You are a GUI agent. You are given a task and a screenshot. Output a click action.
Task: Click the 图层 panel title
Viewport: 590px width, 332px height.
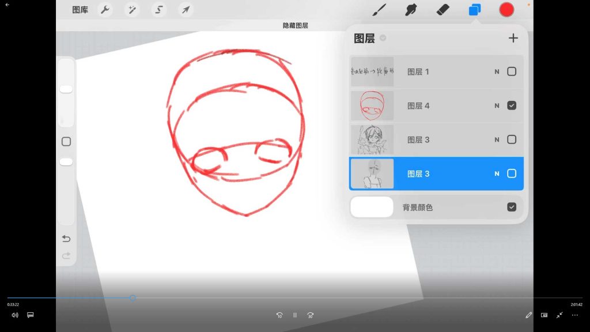[x=364, y=39]
